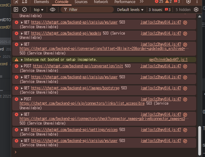Open the 3 Issues link in console toolbar
Viewport: 205px width, 157px height.
[x=159, y=10]
